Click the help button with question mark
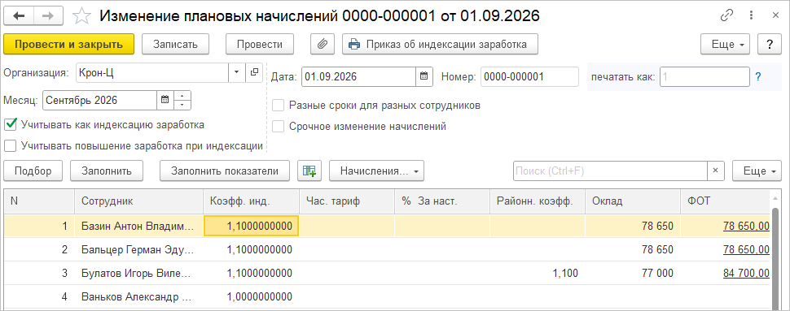This screenshot has height=311, width=790. 770,44
